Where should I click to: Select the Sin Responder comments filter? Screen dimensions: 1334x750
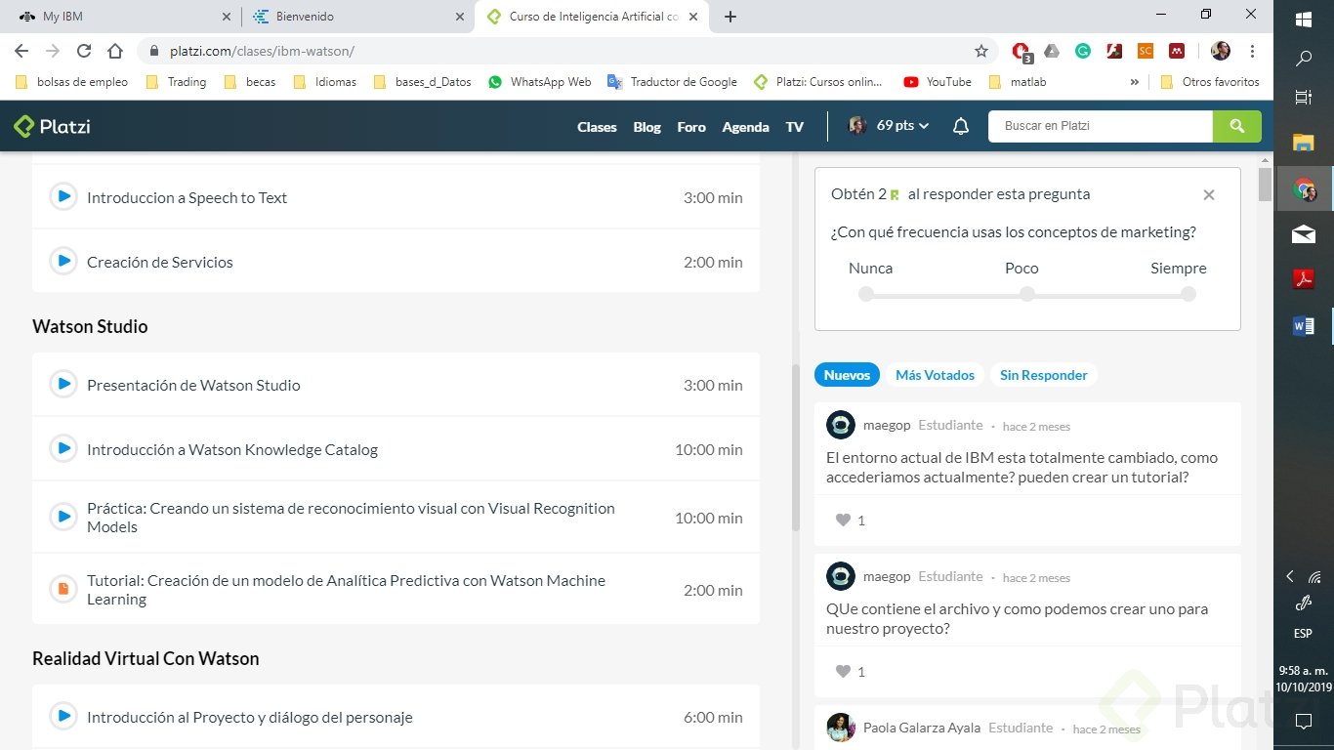tap(1044, 375)
